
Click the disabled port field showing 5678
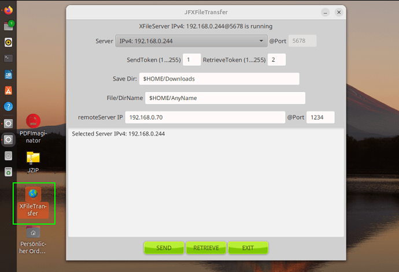(x=302, y=41)
